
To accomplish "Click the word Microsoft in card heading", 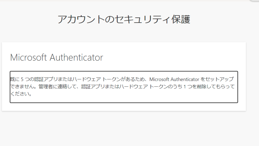I will pos(29,57).
